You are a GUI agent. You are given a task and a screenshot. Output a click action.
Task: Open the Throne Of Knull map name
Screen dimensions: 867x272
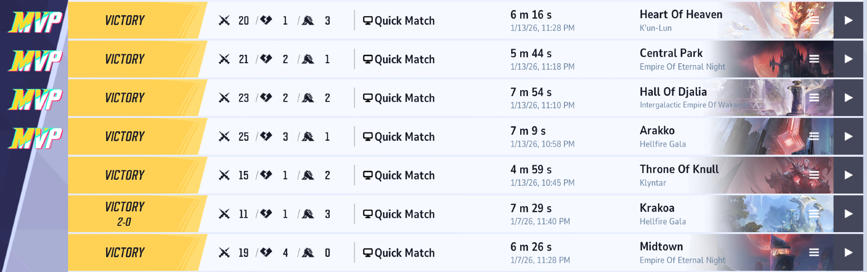point(679,169)
